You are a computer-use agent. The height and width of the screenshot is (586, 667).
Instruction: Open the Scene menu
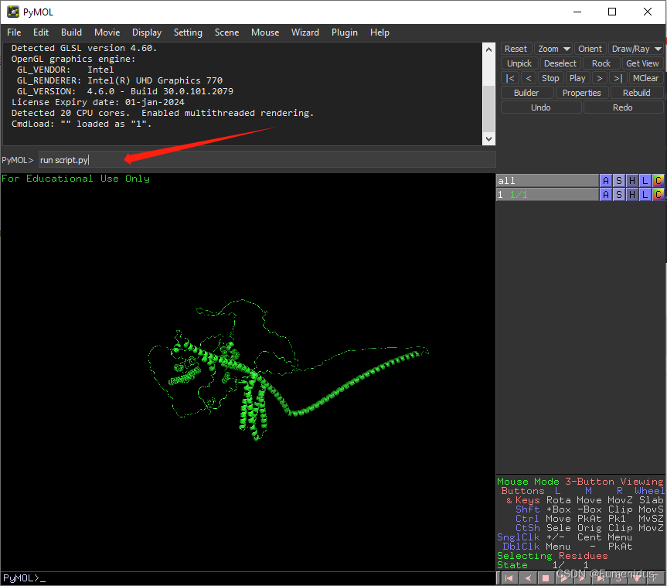(x=226, y=32)
